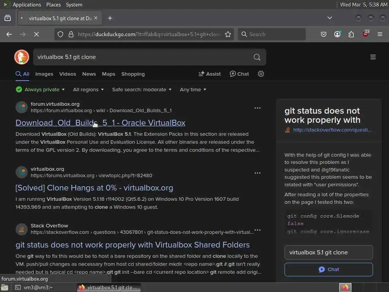Select the All results tab
The height and width of the screenshot is (292, 389).
[22, 74]
